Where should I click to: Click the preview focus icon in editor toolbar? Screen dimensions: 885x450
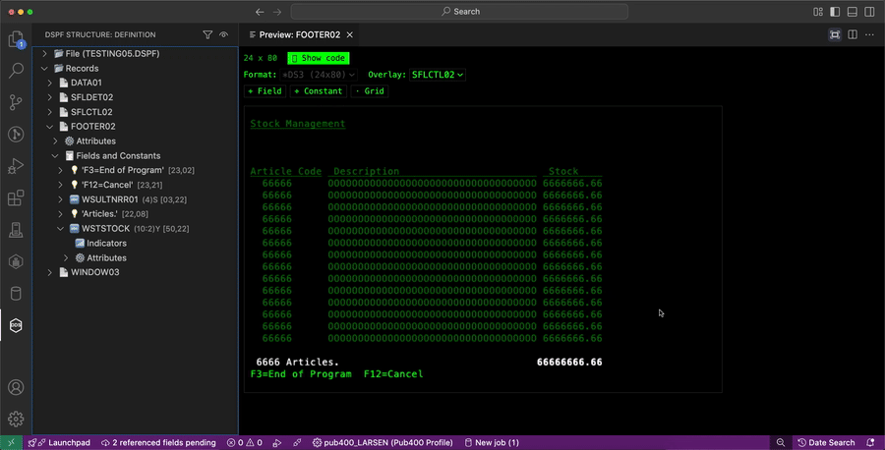[x=835, y=35]
